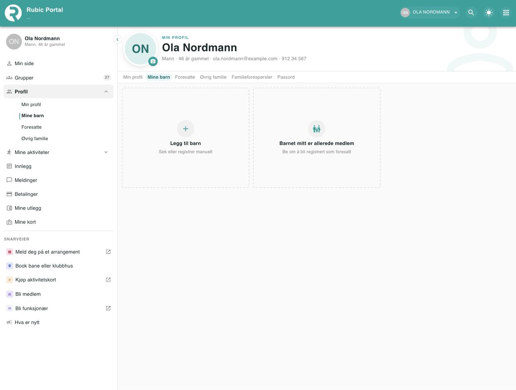Click the Rubic Portal logo
516x390 pixels.
13,13
